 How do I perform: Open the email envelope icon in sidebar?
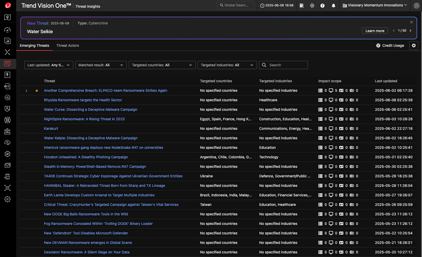(x=7, y=165)
